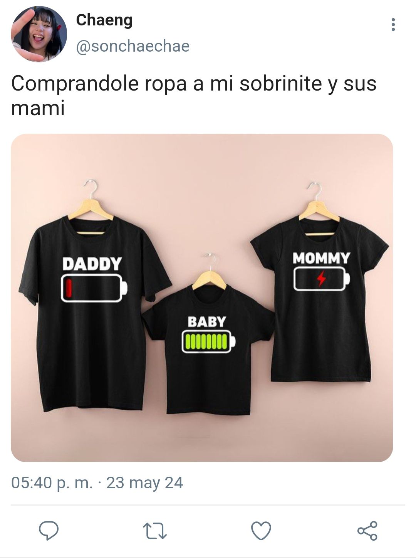The image size is (416, 558).
Task: Tap the wooden hanger above DADDY shirt
Action: 91,206
